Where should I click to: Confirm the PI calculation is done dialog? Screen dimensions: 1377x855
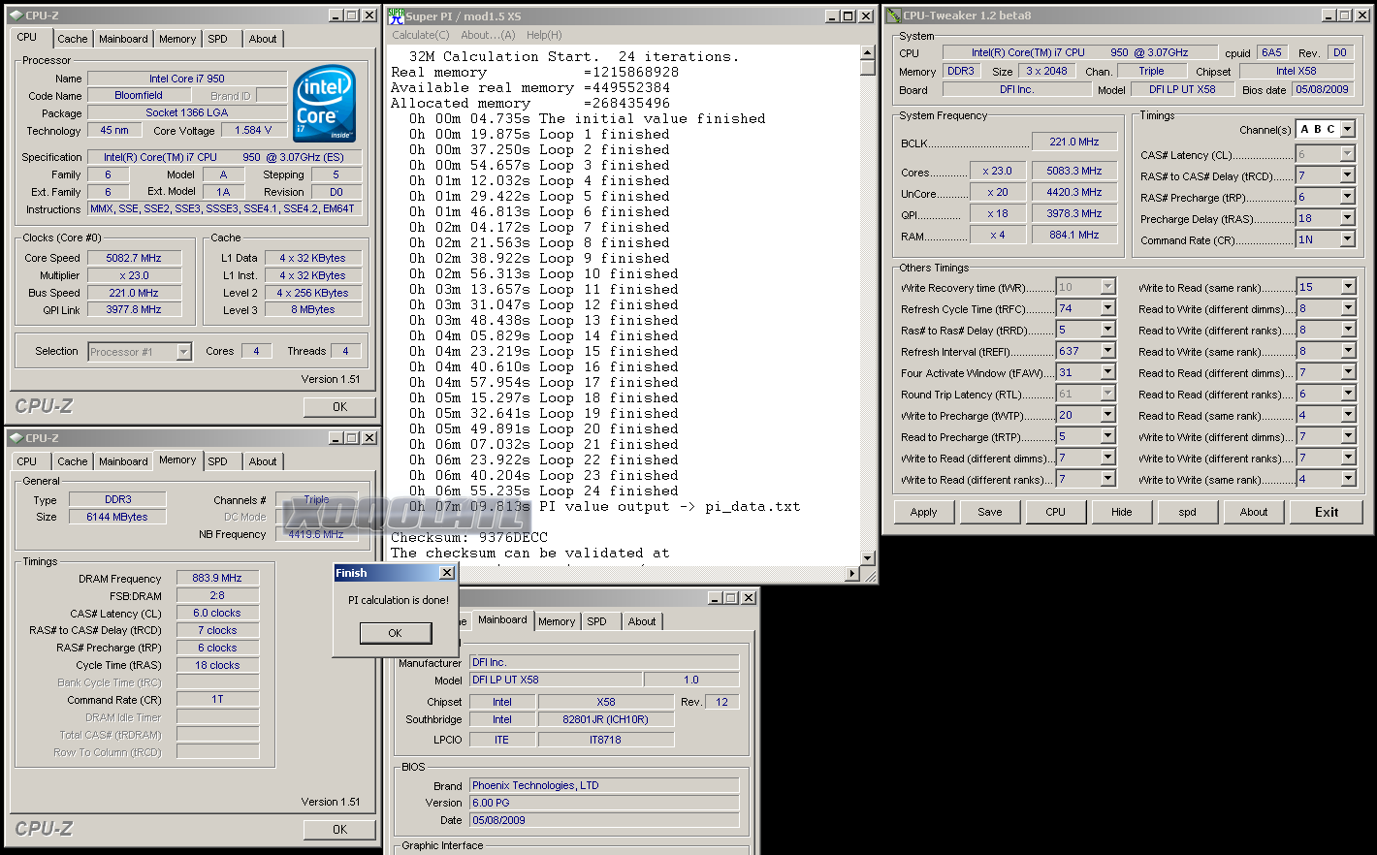point(396,633)
